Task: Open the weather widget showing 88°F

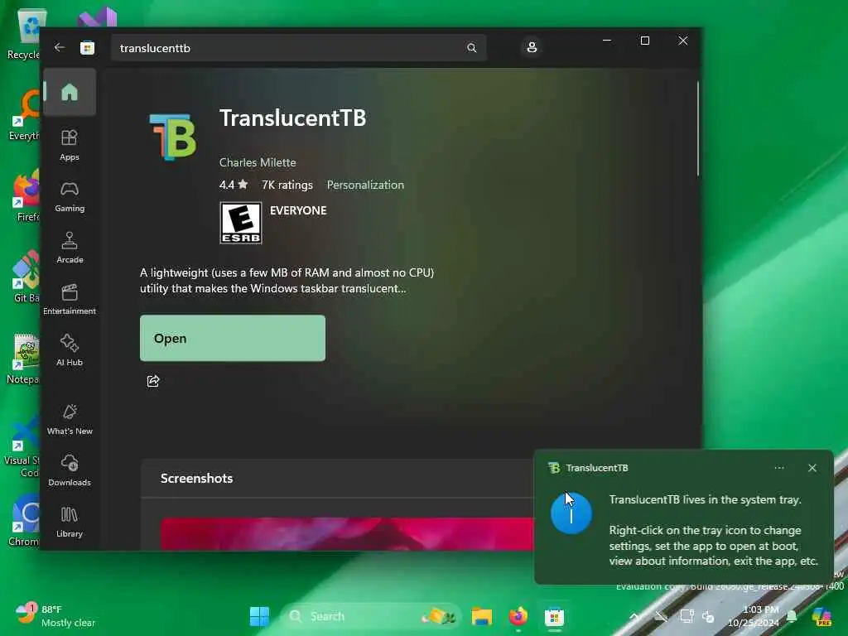Action: 55,615
